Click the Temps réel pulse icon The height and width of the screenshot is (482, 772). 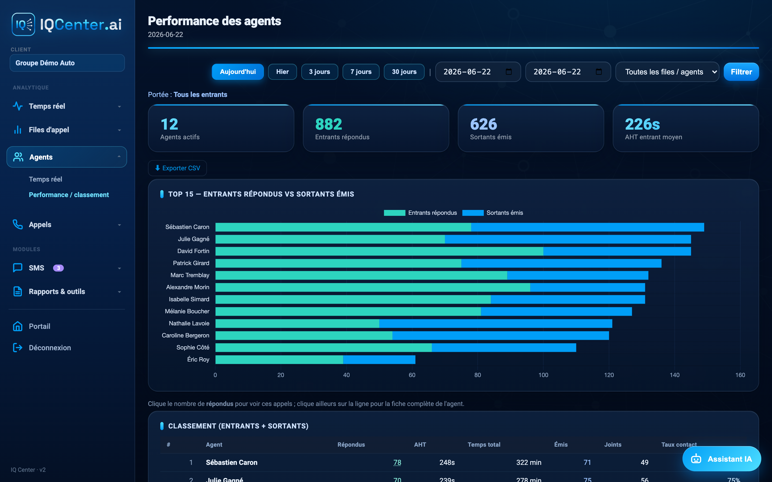coord(17,106)
